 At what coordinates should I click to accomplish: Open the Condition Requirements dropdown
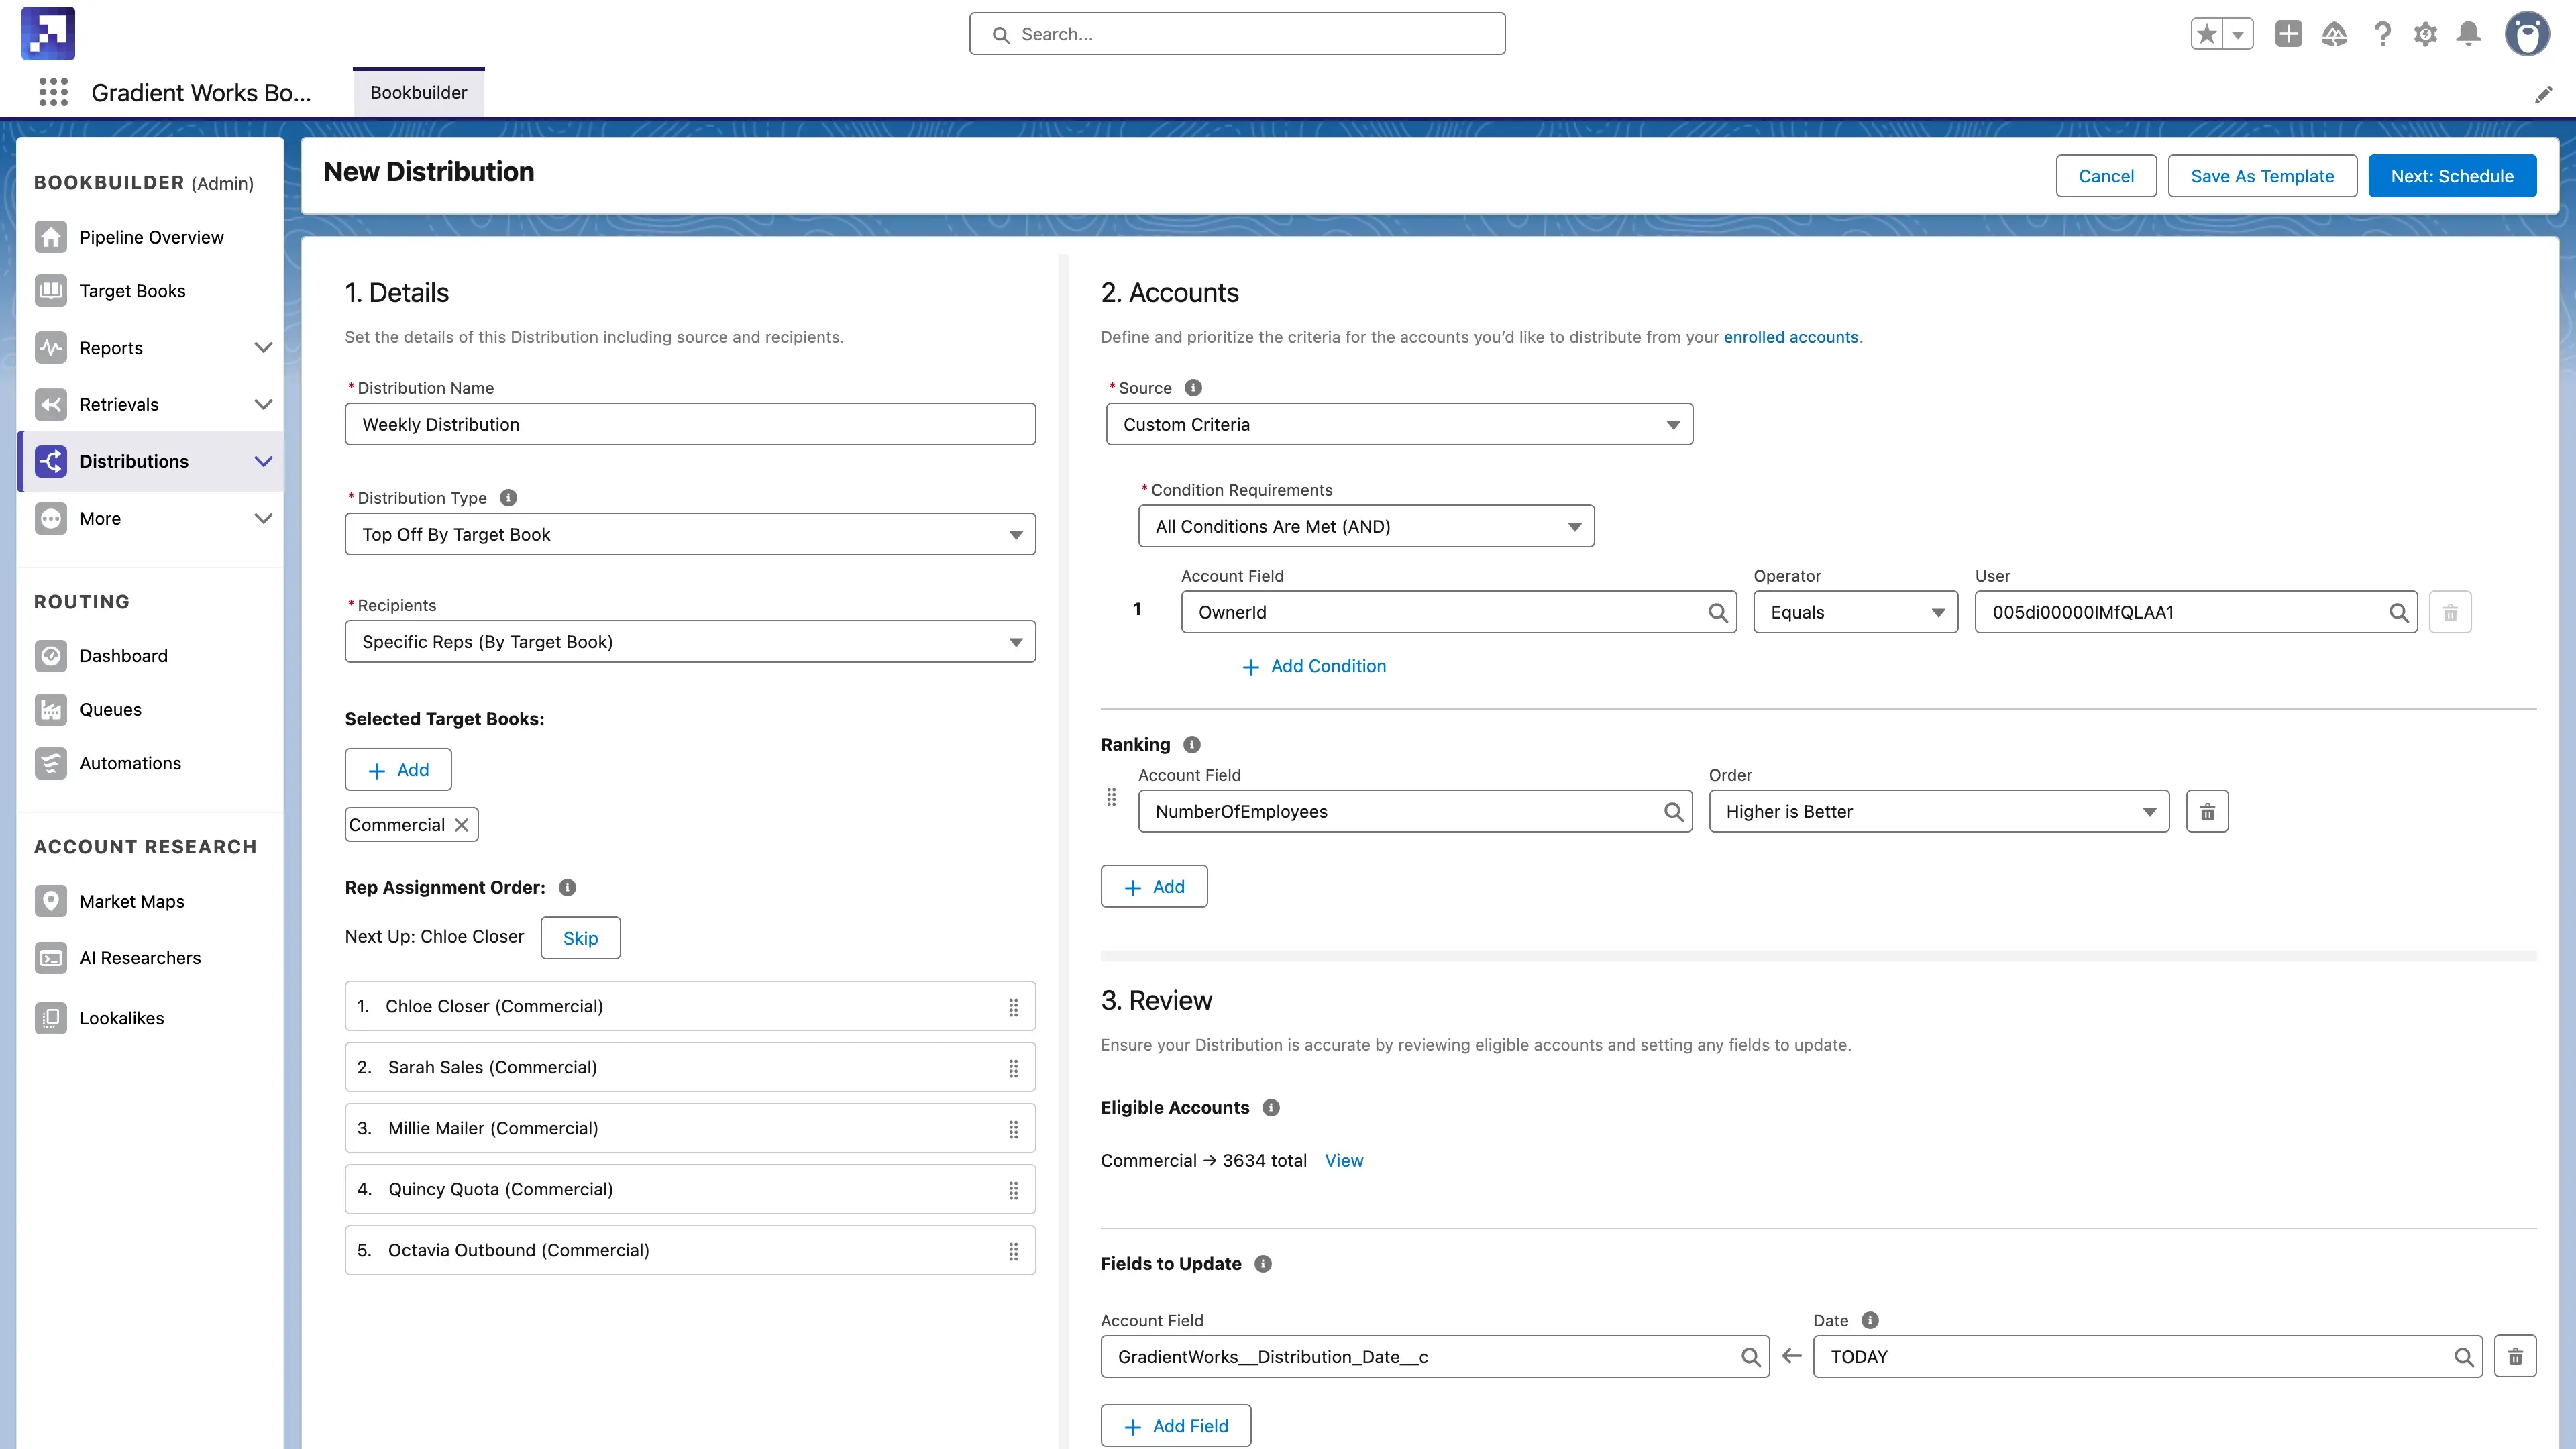[1365, 526]
